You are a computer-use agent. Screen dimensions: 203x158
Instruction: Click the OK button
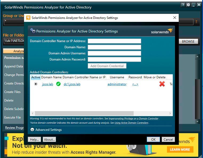click(x=153, y=140)
